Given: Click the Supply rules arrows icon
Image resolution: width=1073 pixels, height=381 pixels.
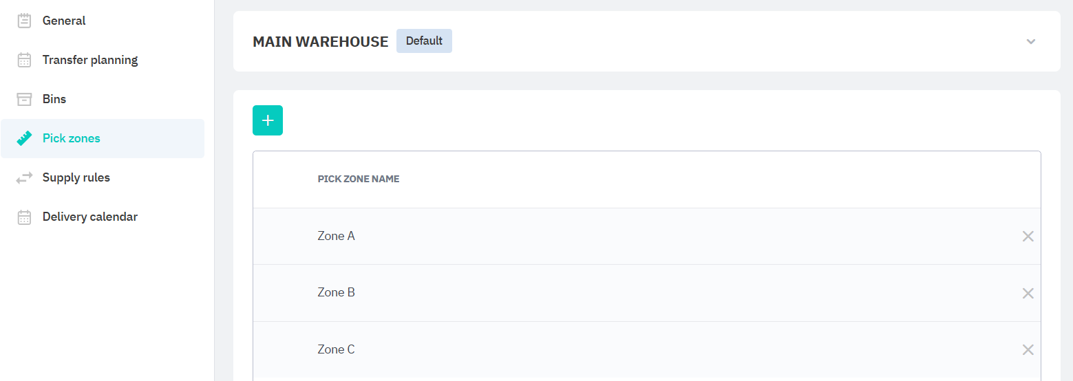Looking at the screenshot, I should pyautogui.click(x=24, y=177).
